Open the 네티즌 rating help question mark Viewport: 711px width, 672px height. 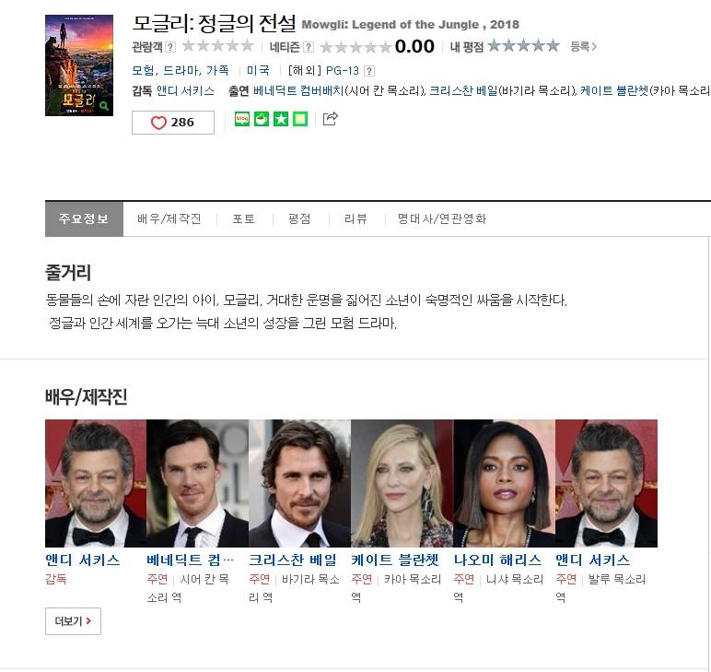309,47
